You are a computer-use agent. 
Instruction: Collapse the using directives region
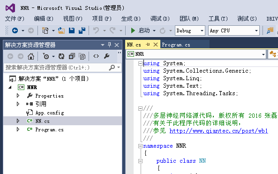140,63
